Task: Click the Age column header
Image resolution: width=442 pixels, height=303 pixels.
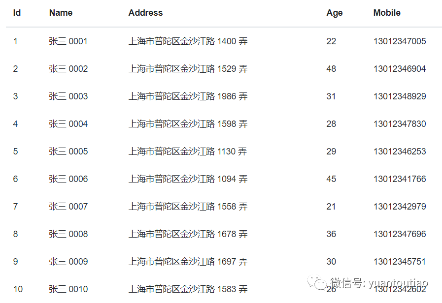Action: pos(334,13)
